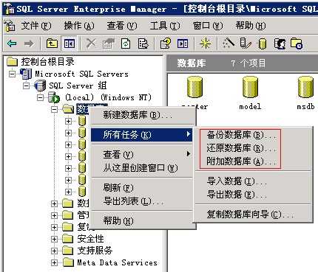
Task: Click the Export List toolbar icon
Action: coord(143,43)
